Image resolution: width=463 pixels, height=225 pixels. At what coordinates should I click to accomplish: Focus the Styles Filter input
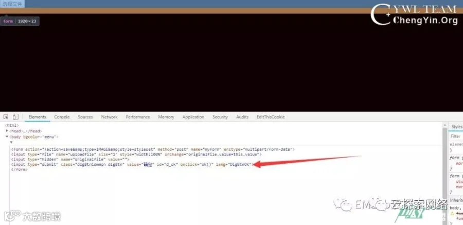point(456,136)
